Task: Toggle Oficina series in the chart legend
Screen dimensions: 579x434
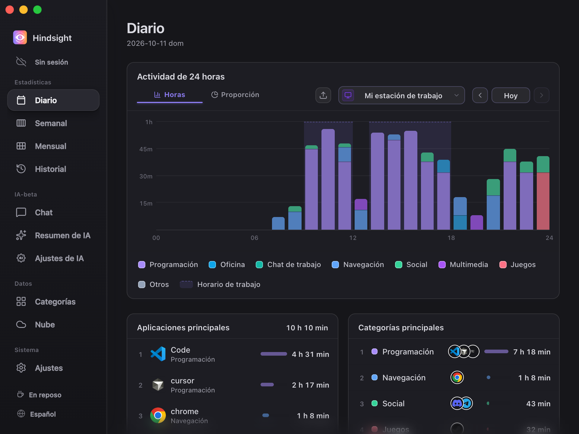Action: 227,264
